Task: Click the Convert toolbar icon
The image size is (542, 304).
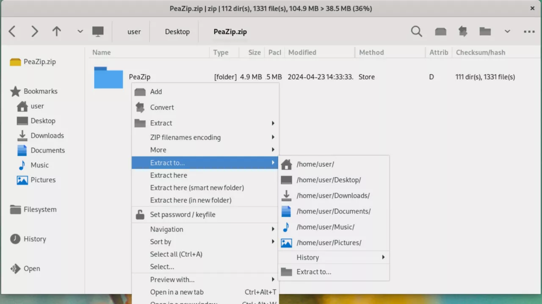Action: point(463,32)
